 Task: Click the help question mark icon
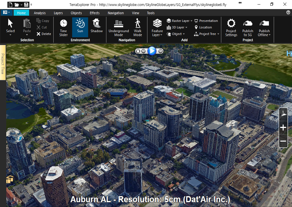pyautogui.click(x=288, y=12)
